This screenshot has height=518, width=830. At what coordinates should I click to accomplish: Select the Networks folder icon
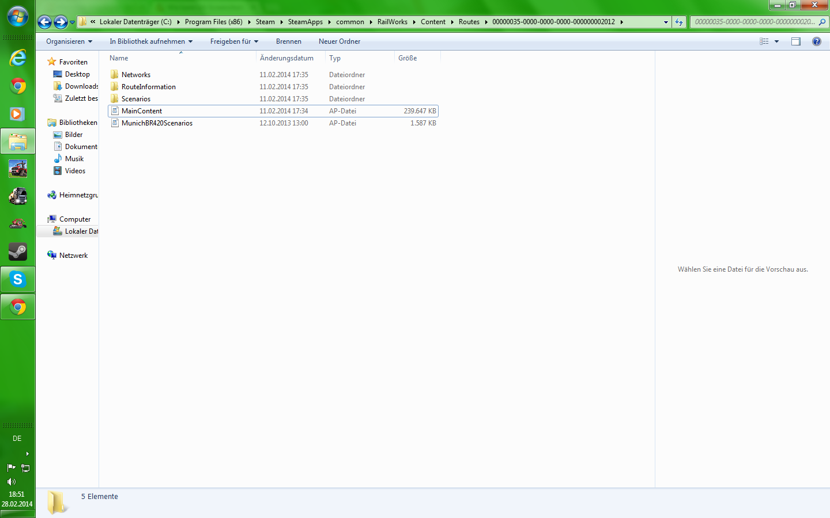(x=114, y=75)
